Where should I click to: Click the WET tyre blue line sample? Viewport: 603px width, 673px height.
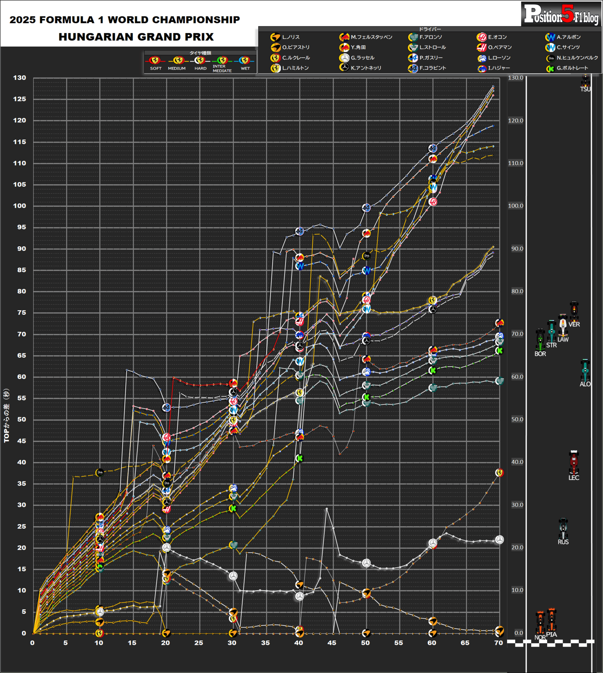click(245, 61)
